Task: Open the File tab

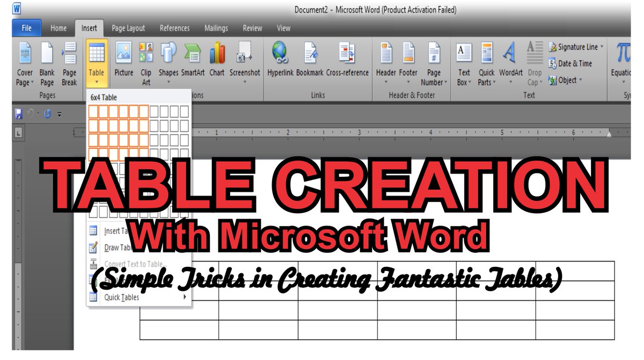Action: (x=26, y=28)
